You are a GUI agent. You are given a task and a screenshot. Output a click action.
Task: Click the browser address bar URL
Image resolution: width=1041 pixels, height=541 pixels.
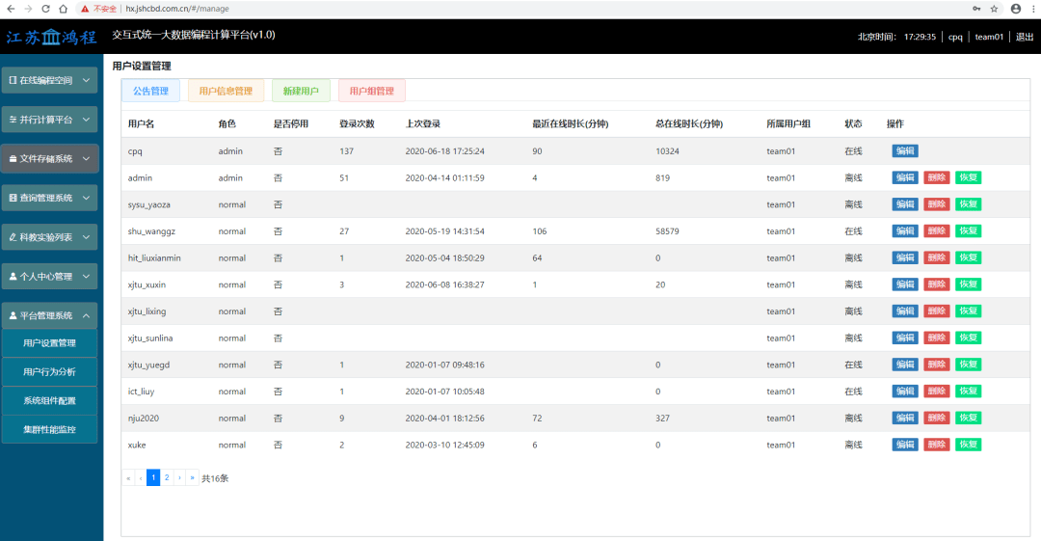[177, 9]
